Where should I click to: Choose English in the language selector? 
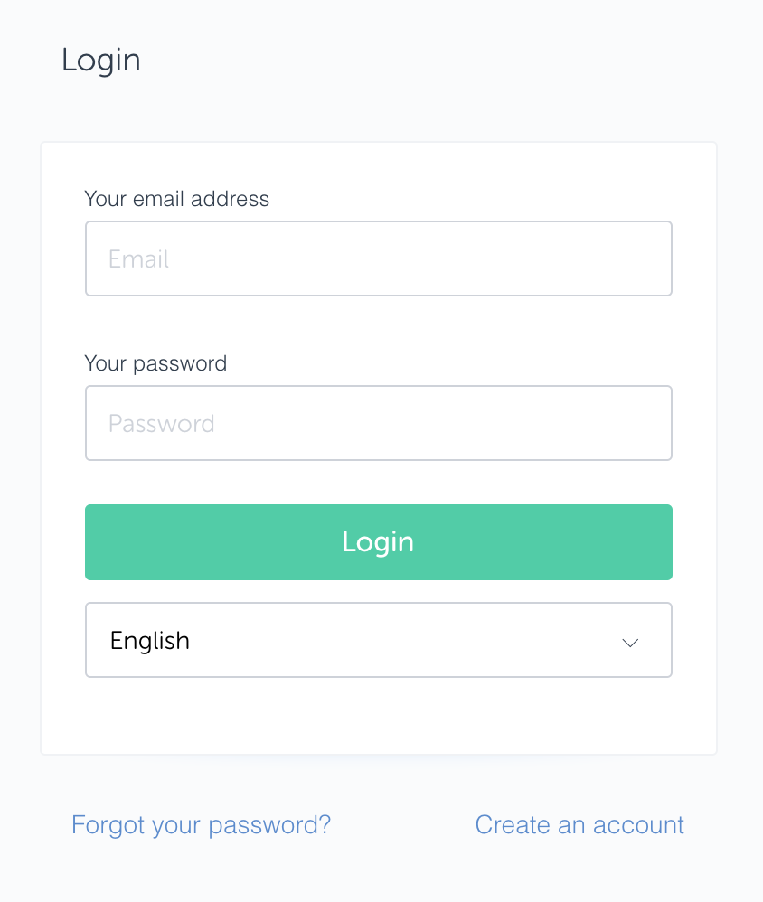point(378,640)
